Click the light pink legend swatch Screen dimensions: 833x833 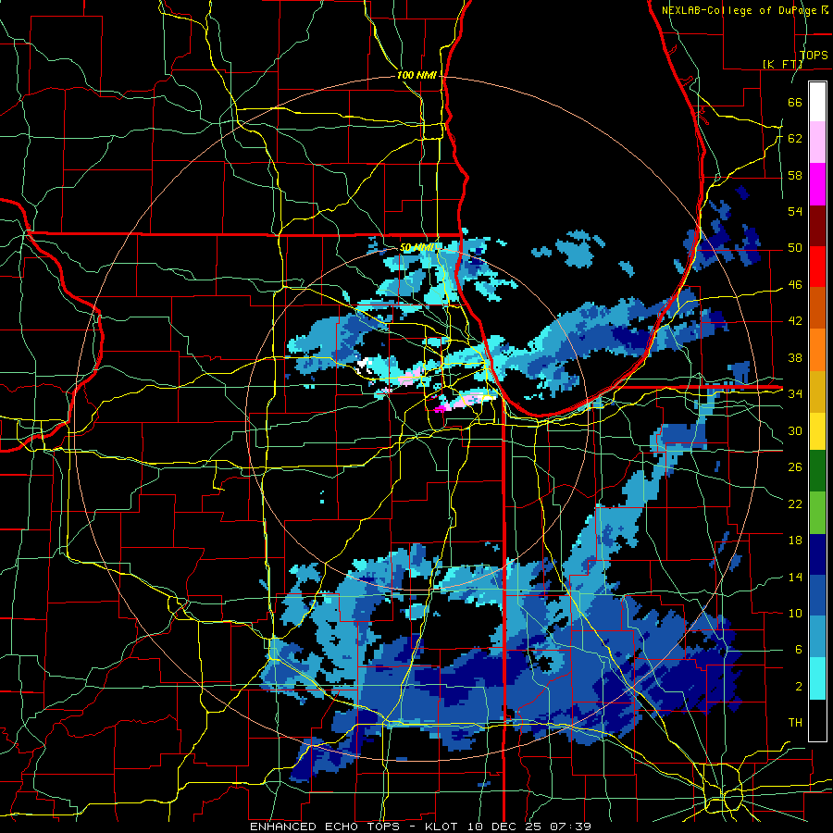tap(817, 143)
